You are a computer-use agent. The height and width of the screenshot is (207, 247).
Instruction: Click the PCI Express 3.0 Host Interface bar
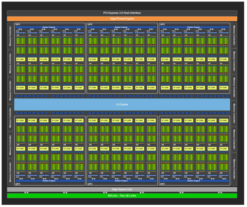122,13
